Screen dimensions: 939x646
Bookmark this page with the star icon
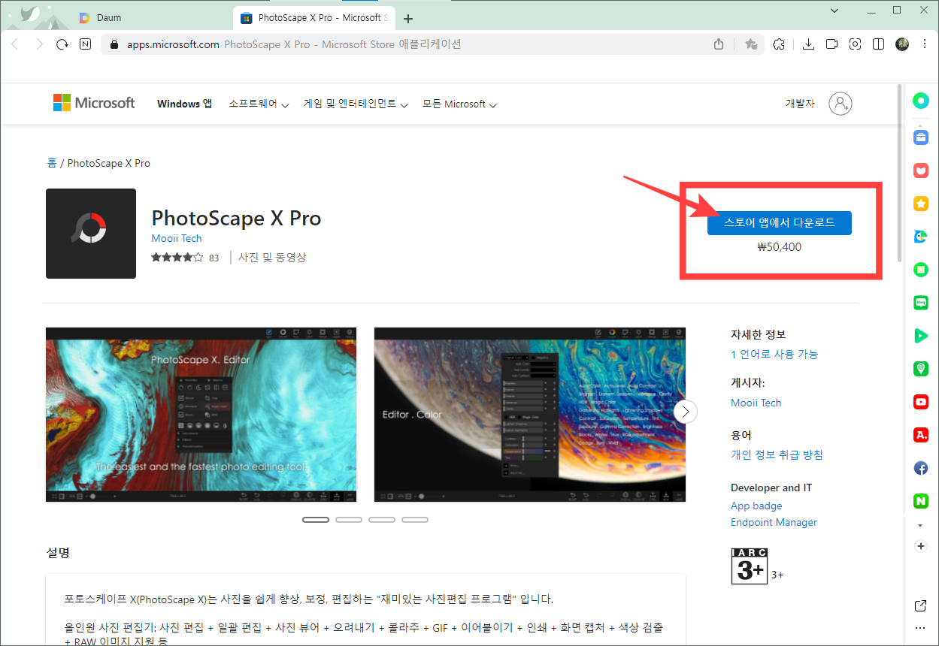coord(750,44)
